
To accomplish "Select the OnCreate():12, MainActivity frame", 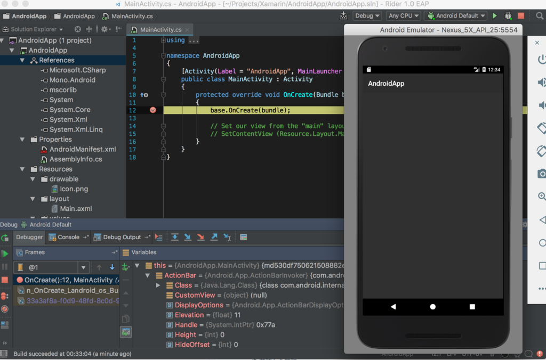I will (x=67, y=280).
